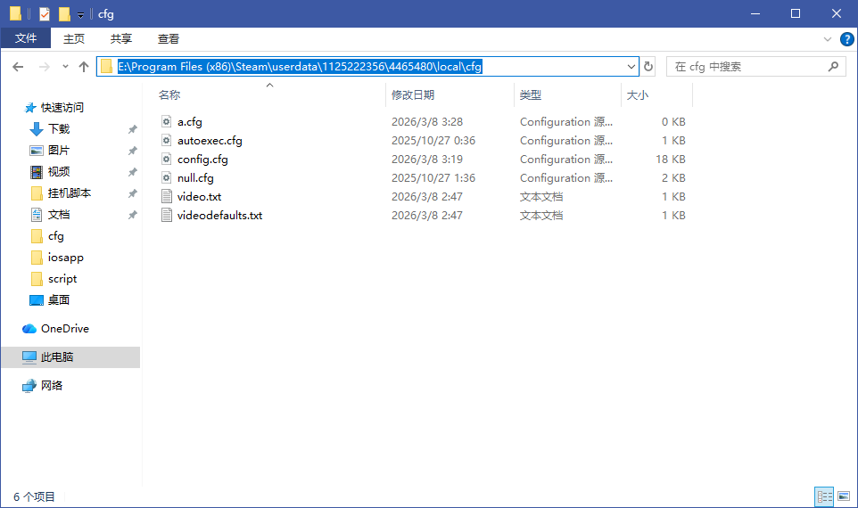Click the search magnifier icon
The width and height of the screenshot is (858, 508).
point(834,67)
